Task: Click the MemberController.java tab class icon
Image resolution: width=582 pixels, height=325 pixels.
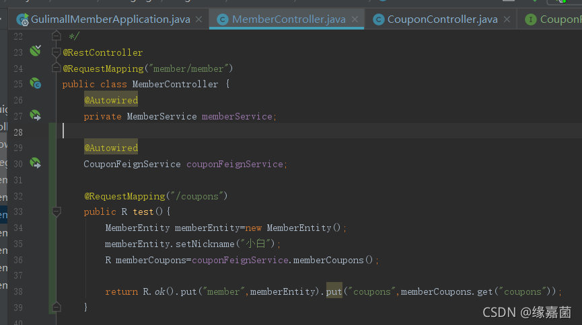Action: [222, 19]
